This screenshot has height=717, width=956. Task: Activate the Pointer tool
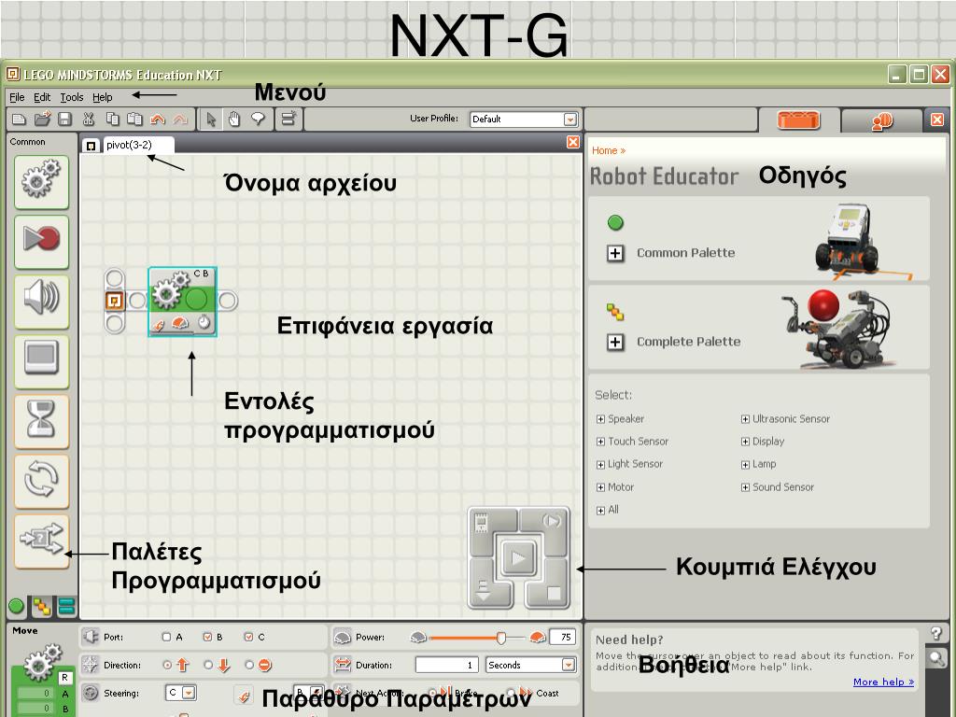[x=211, y=119]
